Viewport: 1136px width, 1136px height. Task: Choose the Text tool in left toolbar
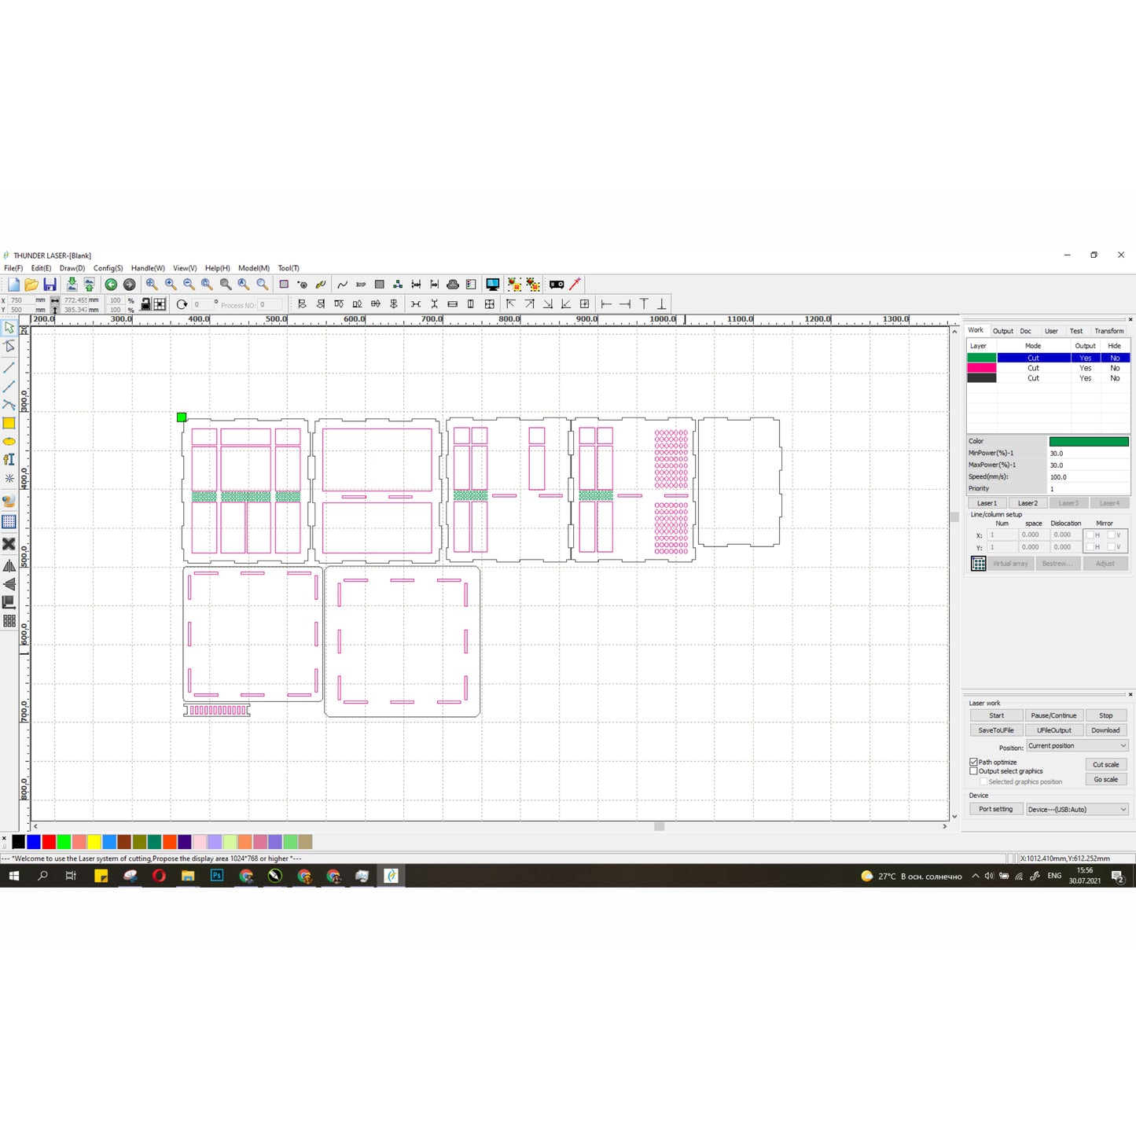click(9, 460)
